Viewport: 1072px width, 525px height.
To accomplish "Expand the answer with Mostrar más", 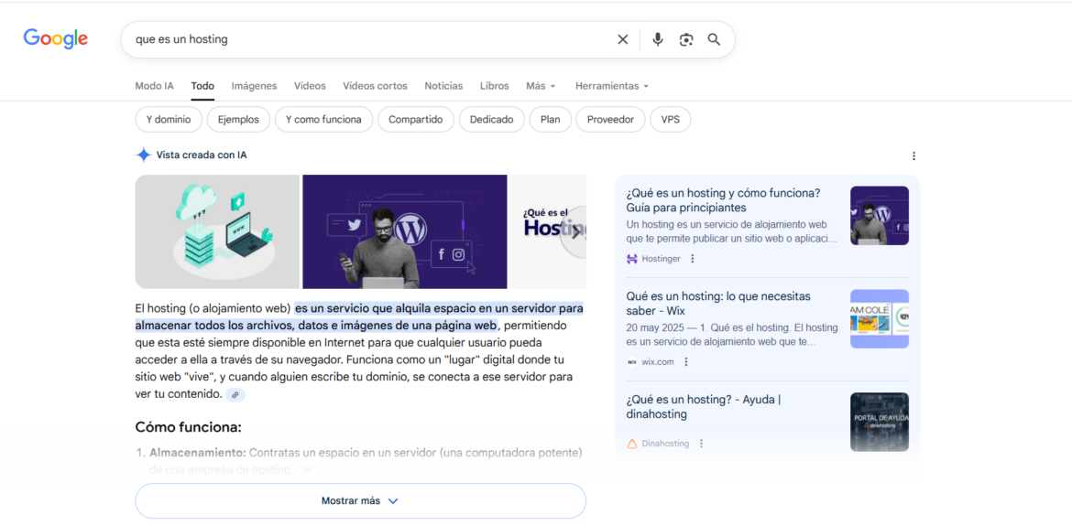I will coord(360,501).
